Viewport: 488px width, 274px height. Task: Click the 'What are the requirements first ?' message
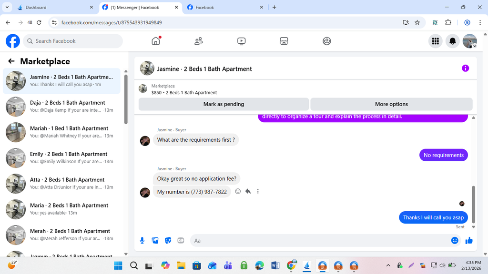(x=196, y=140)
